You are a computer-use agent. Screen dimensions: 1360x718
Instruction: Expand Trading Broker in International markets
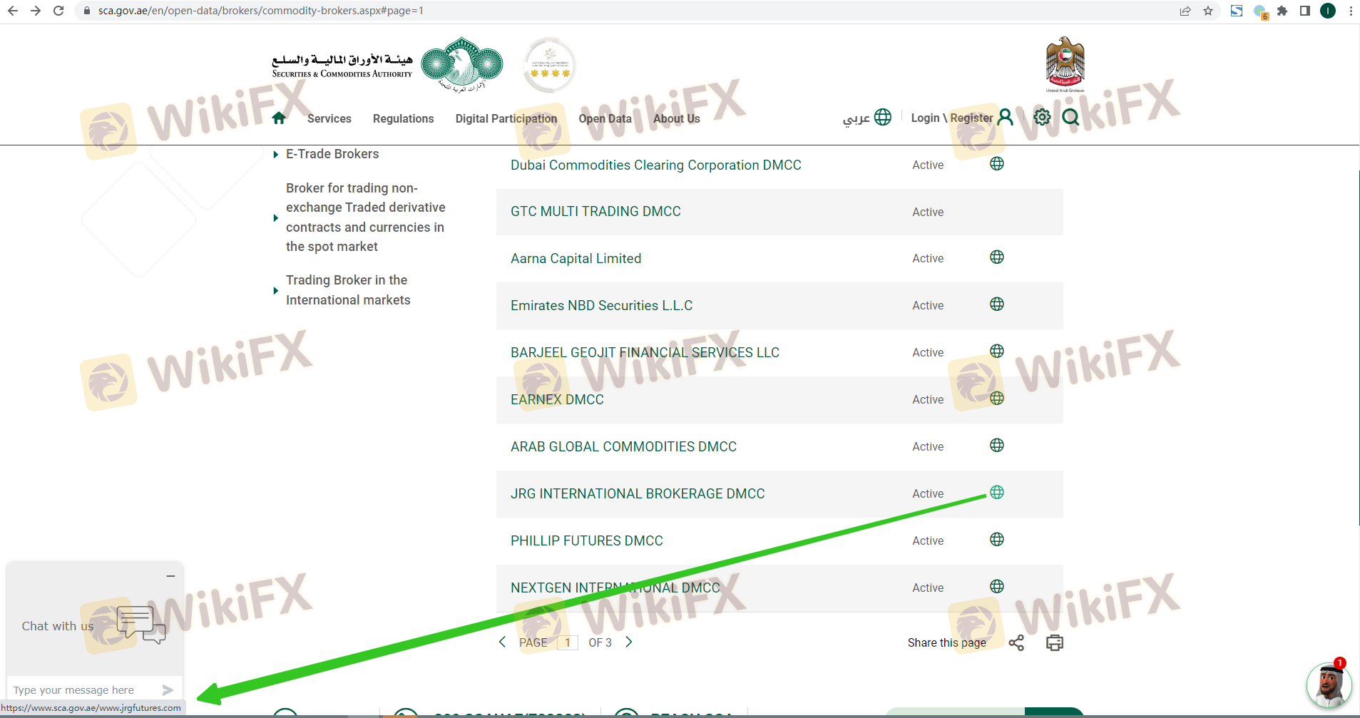click(x=347, y=290)
